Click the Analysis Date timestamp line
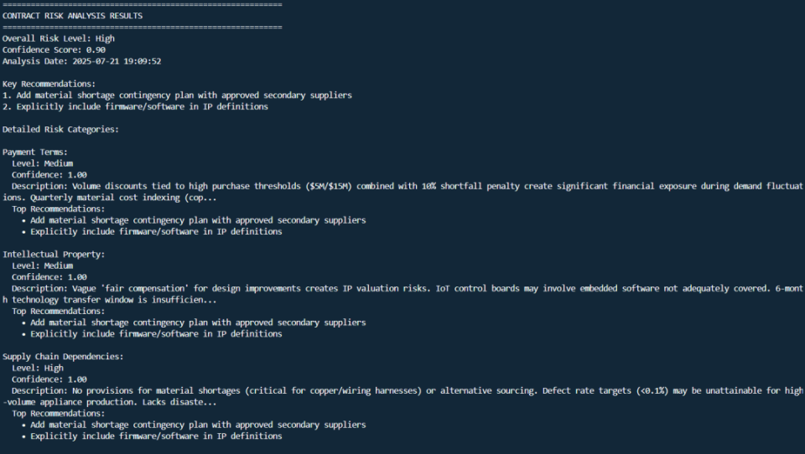The image size is (805, 454). pos(81,61)
